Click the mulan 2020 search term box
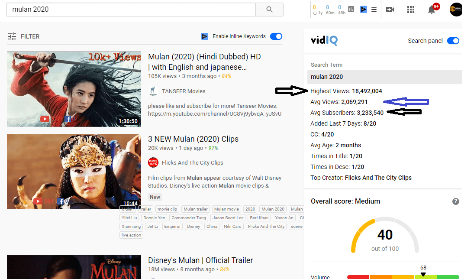Screen dimensions: 474x279 (x=384, y=77)
